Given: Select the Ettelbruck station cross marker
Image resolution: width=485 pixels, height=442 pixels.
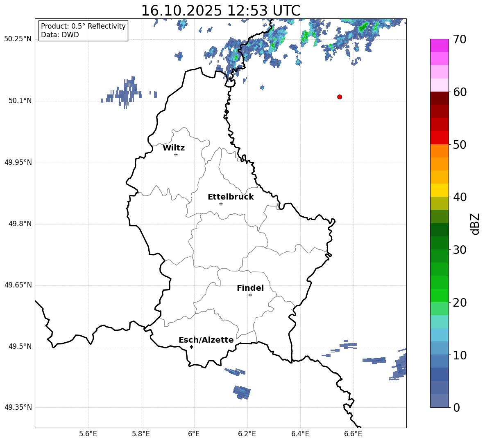Looking at the screenshot, I should click(221, 204).
